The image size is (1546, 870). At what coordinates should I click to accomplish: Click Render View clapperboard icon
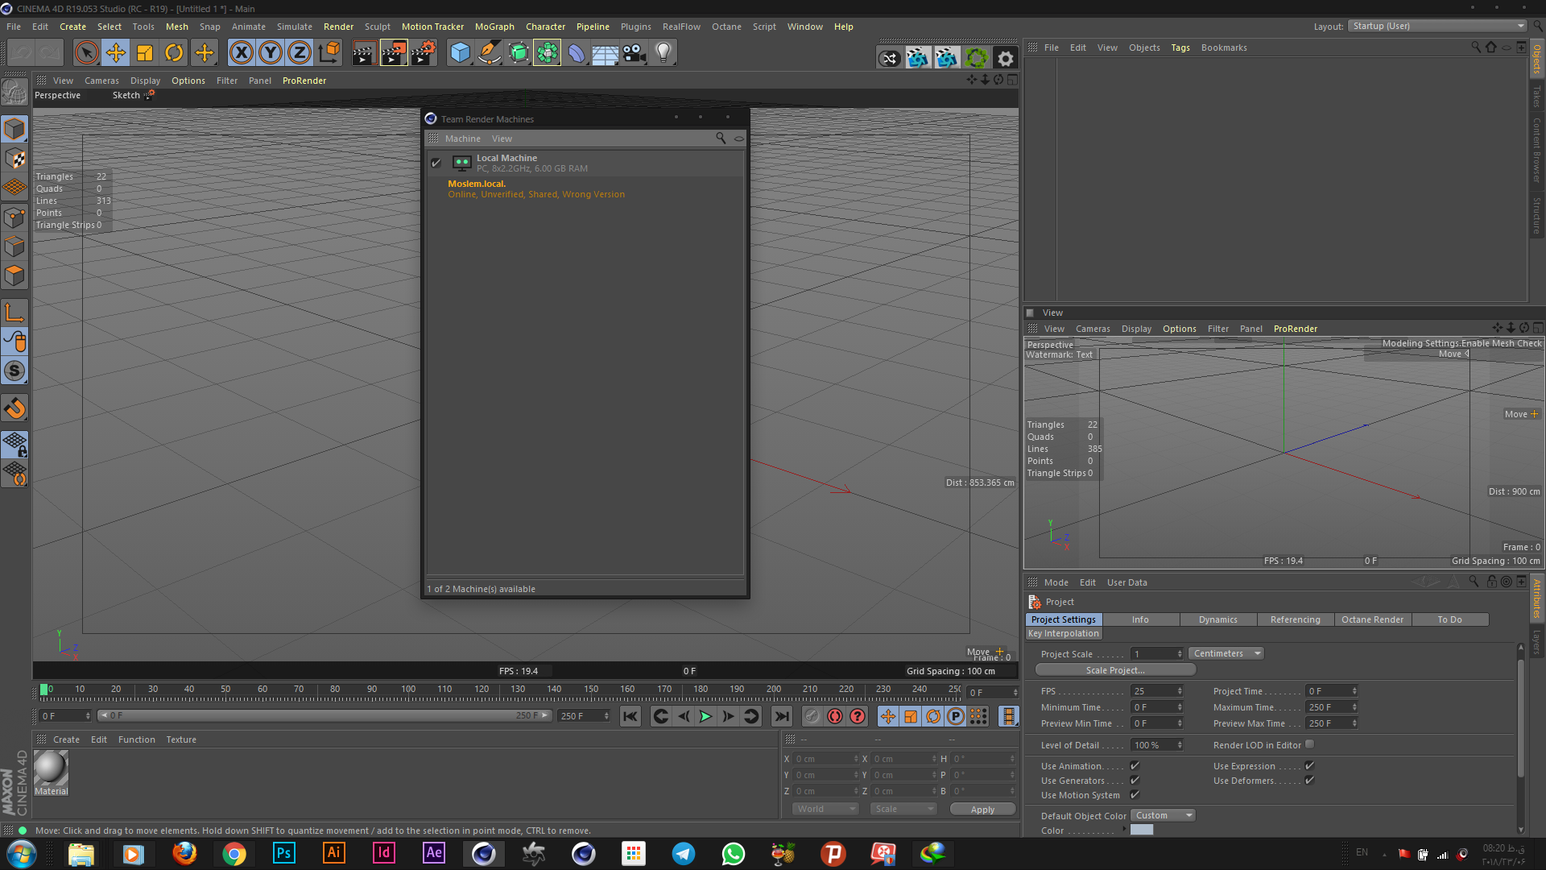pos(364,53)
